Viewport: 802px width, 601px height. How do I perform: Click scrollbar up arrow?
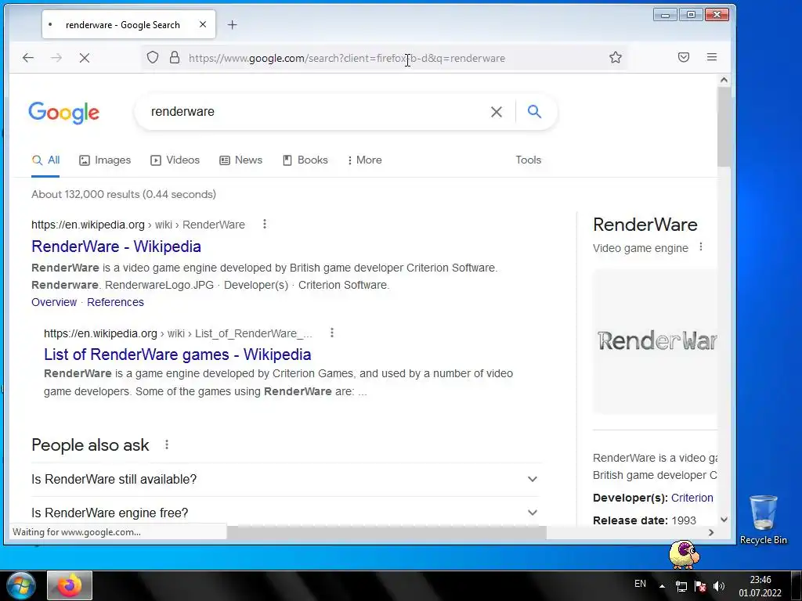724,80
